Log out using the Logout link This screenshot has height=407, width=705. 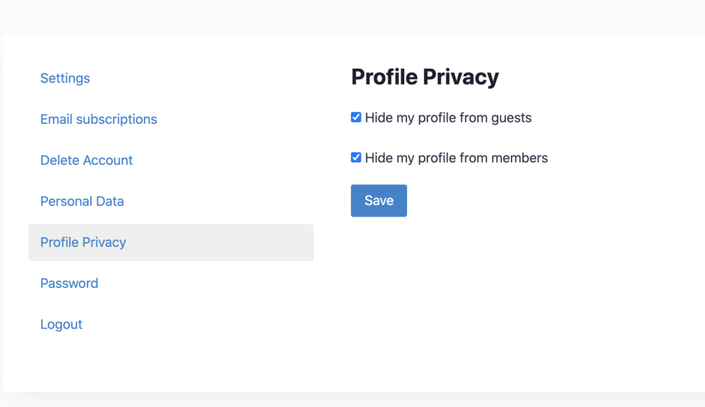[x=61, y=324]
